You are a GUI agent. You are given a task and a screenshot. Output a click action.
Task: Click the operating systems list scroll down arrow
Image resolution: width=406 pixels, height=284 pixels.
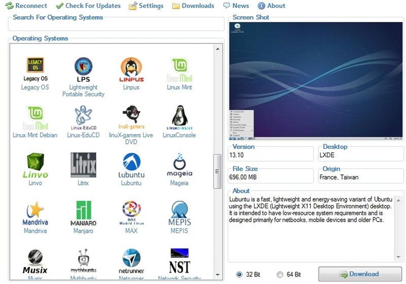tap(218, 275)
